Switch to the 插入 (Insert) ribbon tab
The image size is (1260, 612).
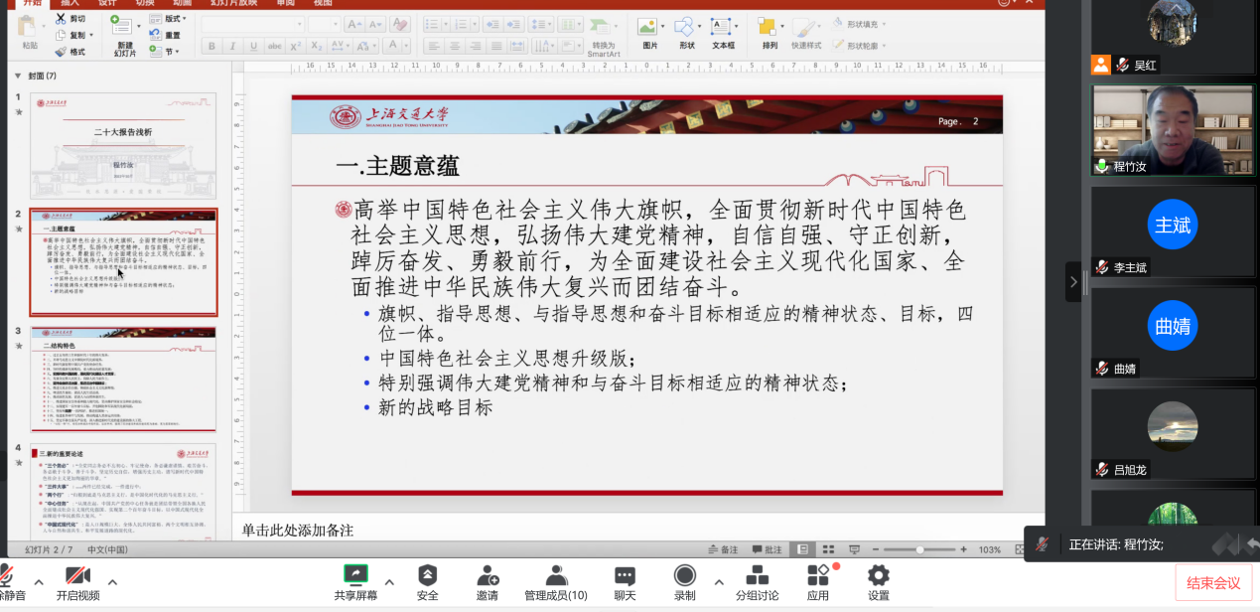[70, 3]
